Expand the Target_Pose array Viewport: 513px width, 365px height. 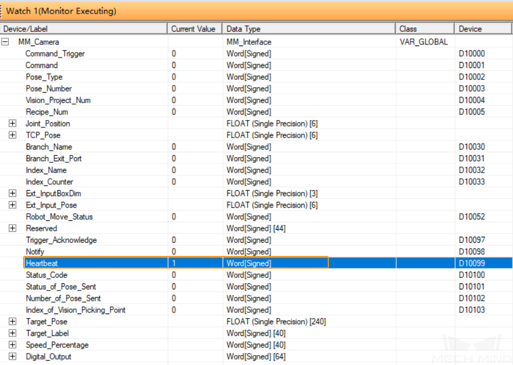coord(13,321)
